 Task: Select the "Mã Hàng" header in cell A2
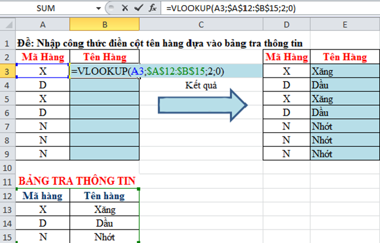pos(43,57)
